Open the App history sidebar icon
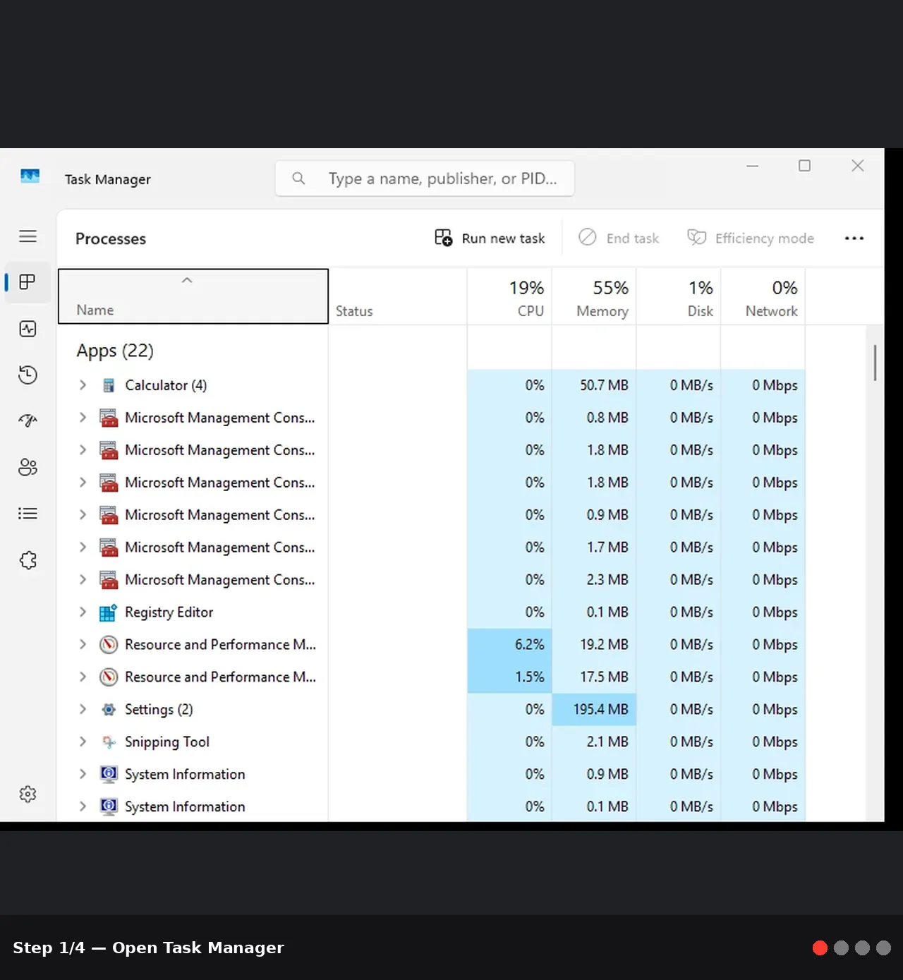Image resolution: width=903 pixels, height=980 pixels. point(28,375)
